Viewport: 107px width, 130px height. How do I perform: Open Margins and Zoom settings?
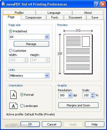(x=78, y=105)
